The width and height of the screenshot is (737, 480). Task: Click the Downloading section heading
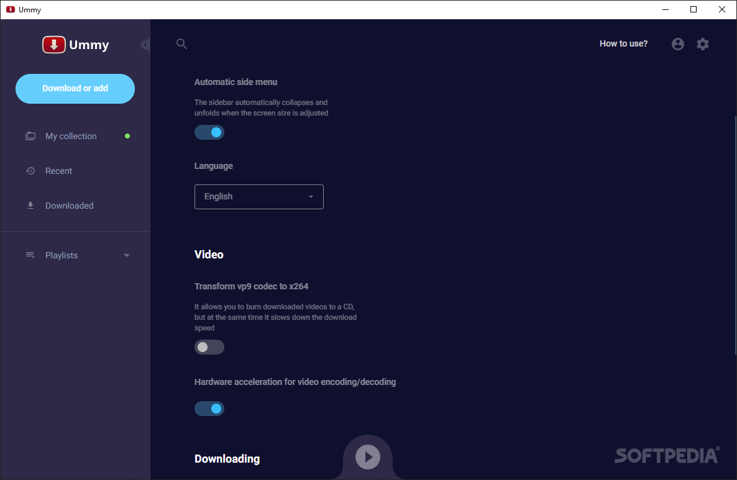click(227, 459)
